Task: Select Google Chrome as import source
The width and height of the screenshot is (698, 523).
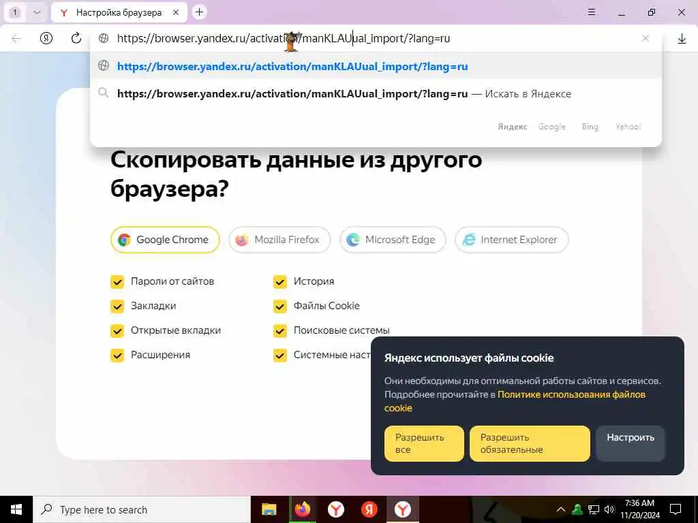Action: (x=165, y=240)
